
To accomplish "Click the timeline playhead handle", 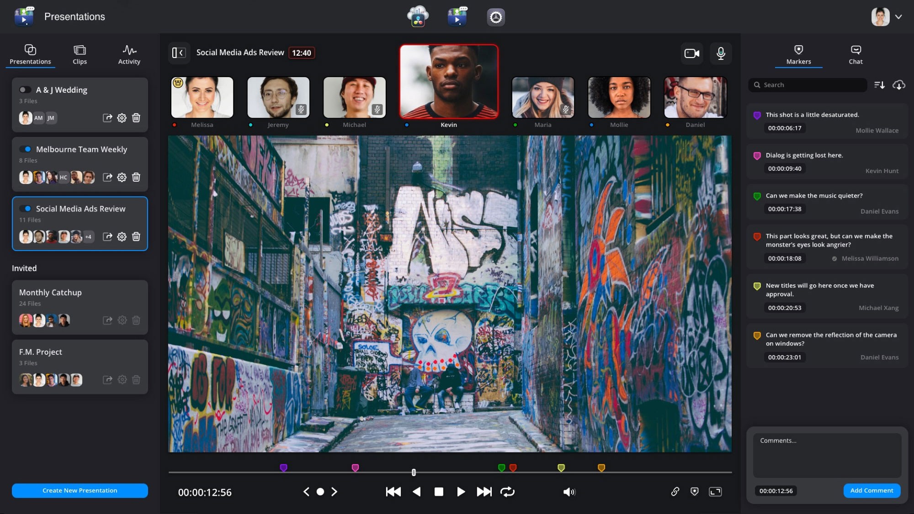I will pyautogui.click(x=414, y=472).
